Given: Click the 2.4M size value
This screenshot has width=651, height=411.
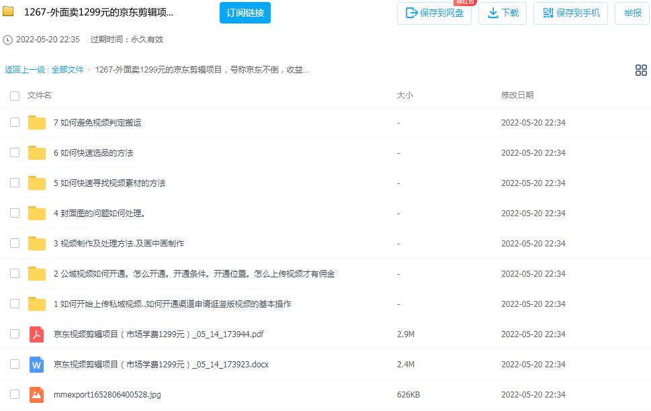Looking at the screenshot, I should (x=406, y=365).
